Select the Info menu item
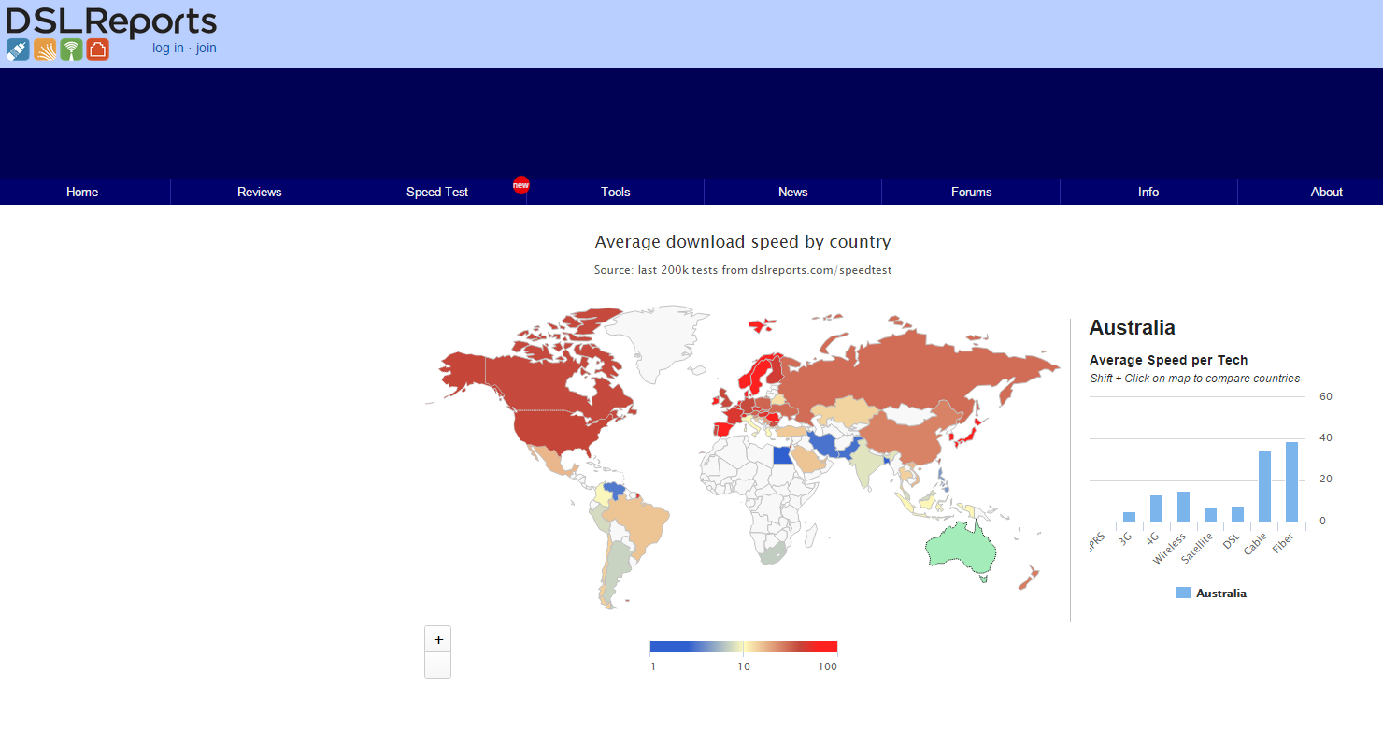 pos(1148,192)
